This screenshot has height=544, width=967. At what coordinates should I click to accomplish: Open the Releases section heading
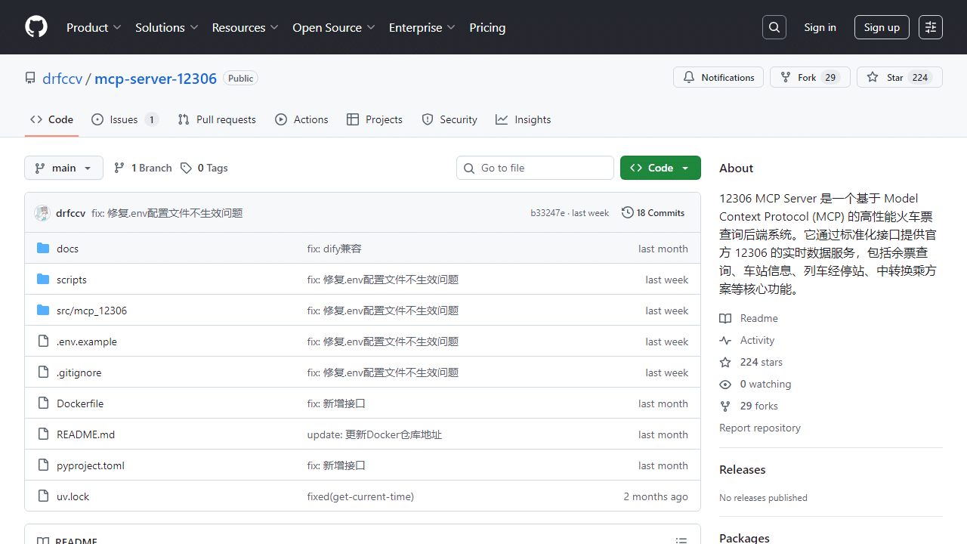[743, 469]
